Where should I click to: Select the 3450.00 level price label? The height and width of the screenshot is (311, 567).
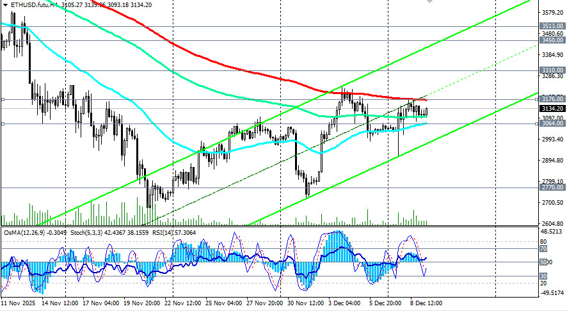point(552,40)
